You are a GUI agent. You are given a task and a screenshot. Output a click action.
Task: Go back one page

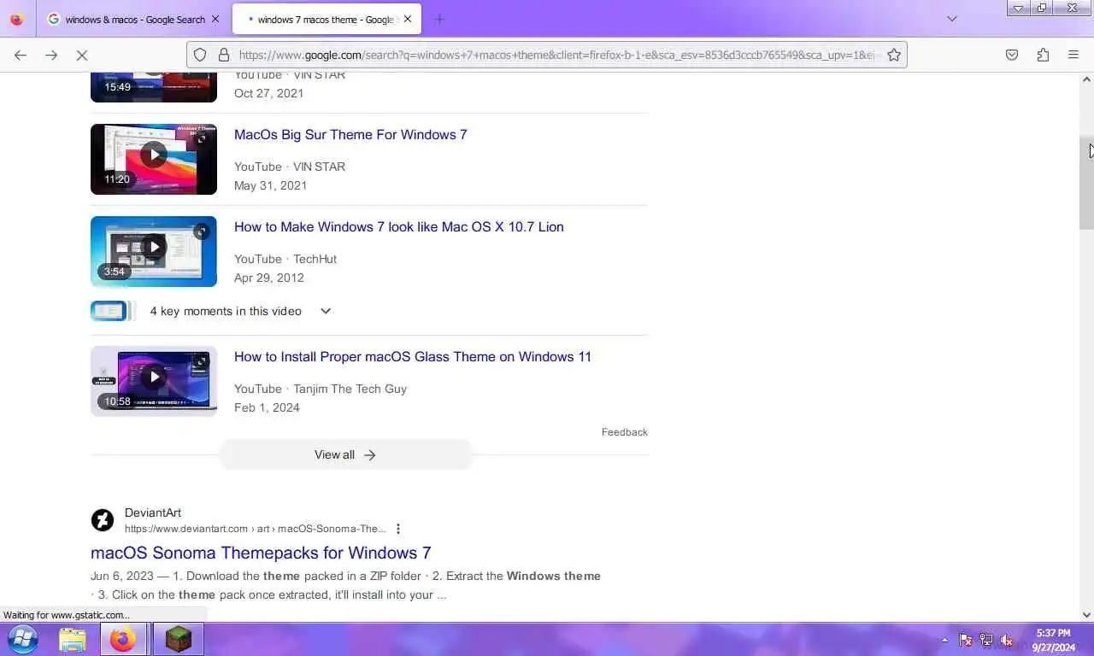(21, 55)
